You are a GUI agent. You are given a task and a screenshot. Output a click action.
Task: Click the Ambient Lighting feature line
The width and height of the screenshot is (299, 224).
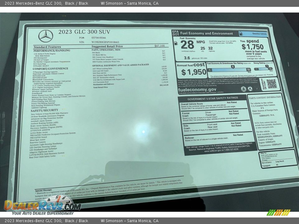[39, 108]
